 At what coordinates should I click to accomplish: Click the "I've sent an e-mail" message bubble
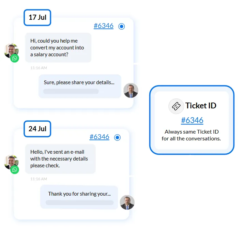[60, 159]
